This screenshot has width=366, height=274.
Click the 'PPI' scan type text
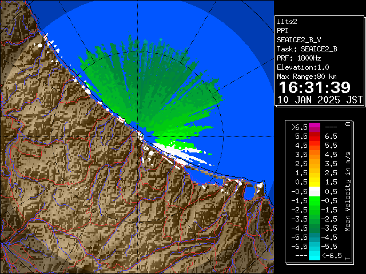coord(283,31)
